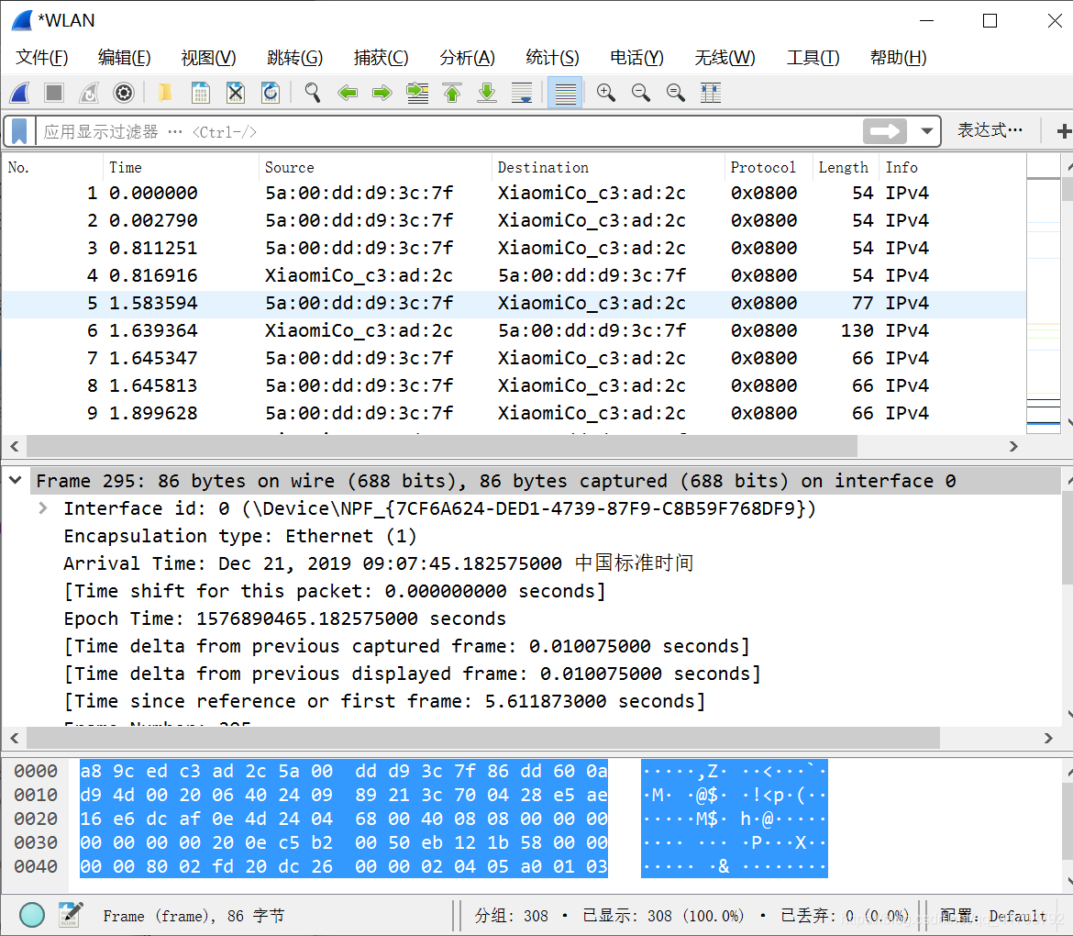Click the packet list horizontal scrollbar
This screenshot has width=1073, height=936.
tap(441, 446)
